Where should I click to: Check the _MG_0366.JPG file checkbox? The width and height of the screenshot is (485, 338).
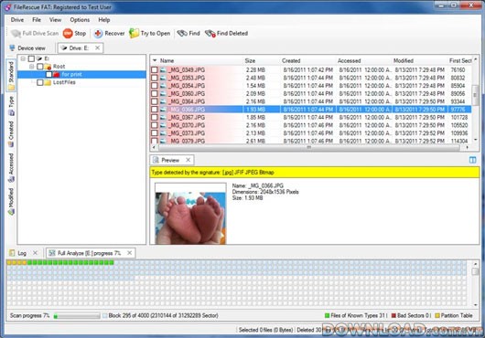155,110
